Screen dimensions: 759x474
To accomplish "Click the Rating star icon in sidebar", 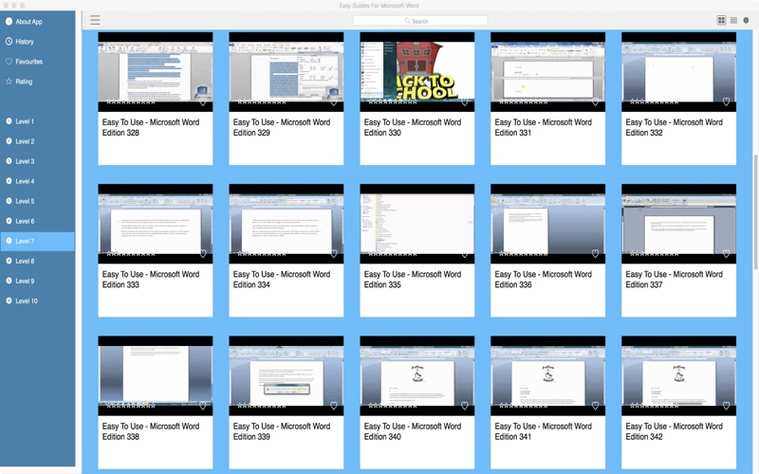I will tap(9, 82).
